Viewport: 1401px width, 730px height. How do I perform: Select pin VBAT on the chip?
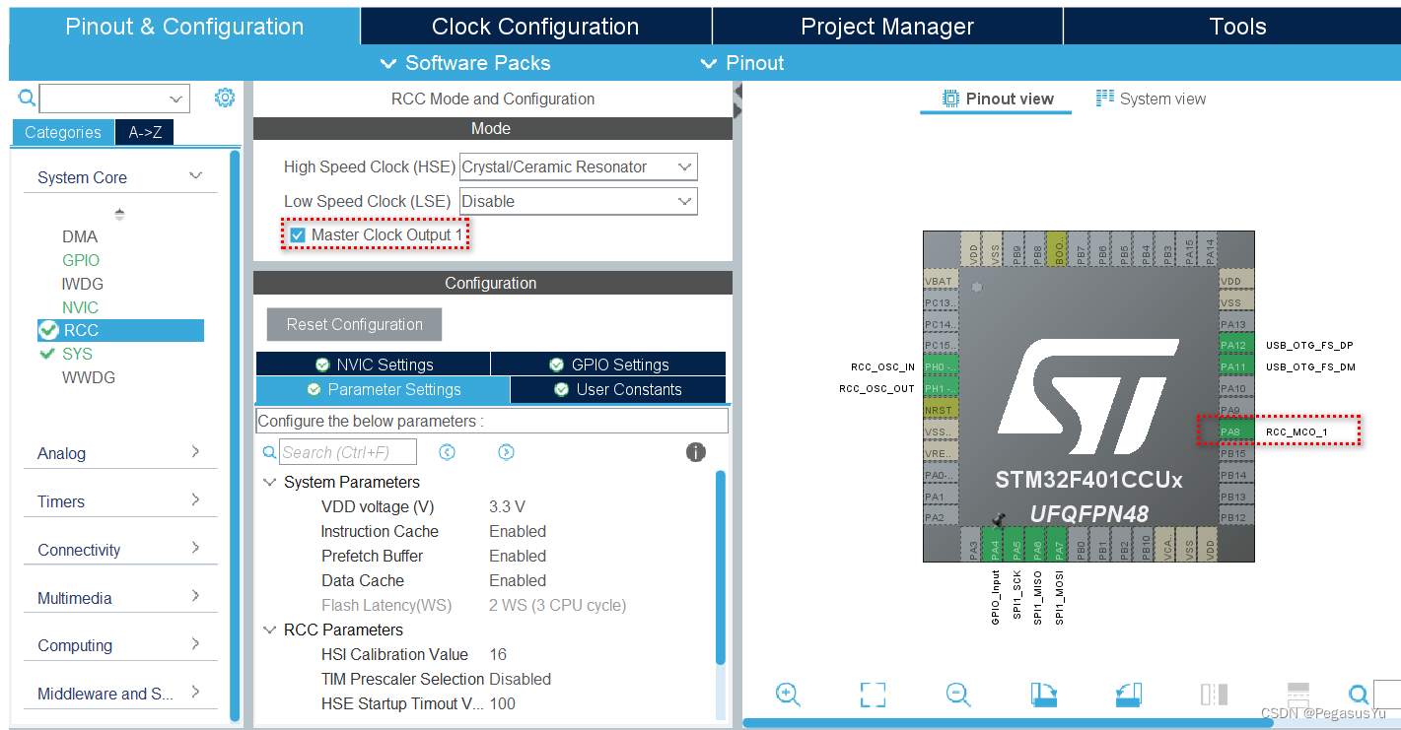click(941, 281)
